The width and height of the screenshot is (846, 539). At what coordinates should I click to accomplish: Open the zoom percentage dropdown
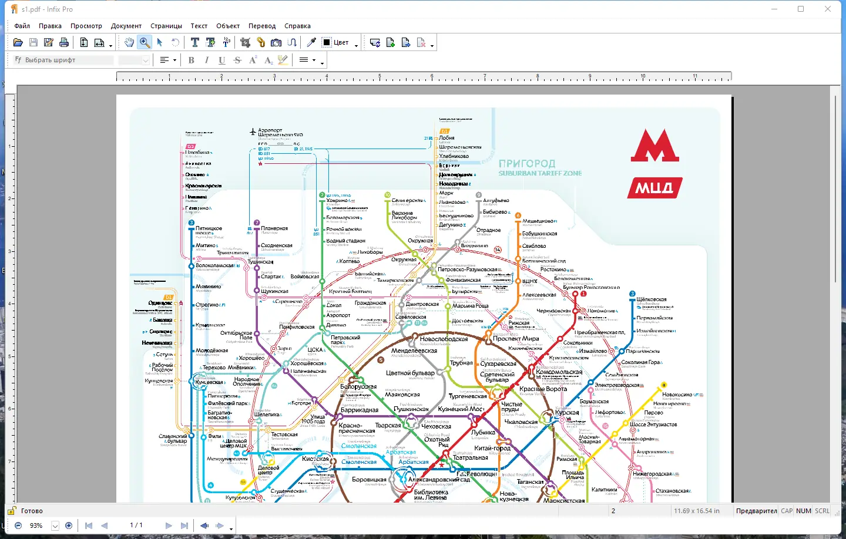(55, 525)
